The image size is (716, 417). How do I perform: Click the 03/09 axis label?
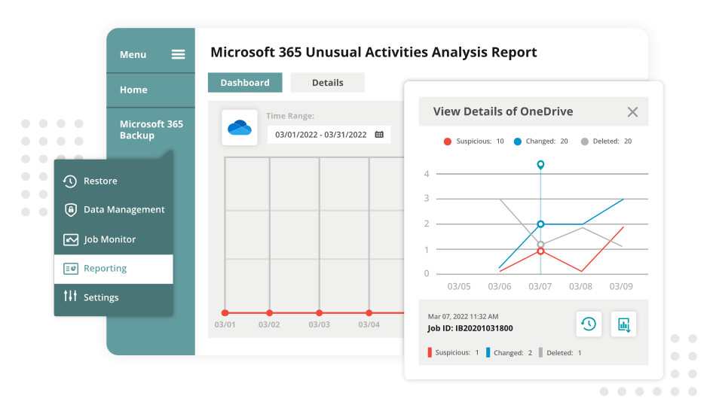point(621,287)
